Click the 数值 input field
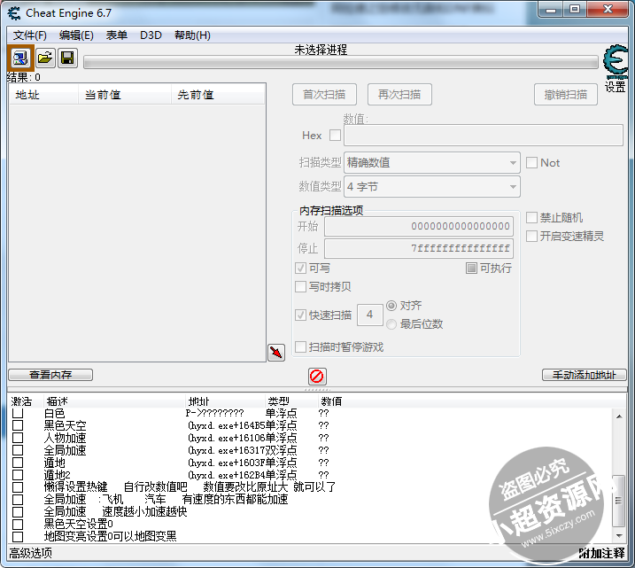This screenshot has height=568, width=635. click(x=484, y=135)
